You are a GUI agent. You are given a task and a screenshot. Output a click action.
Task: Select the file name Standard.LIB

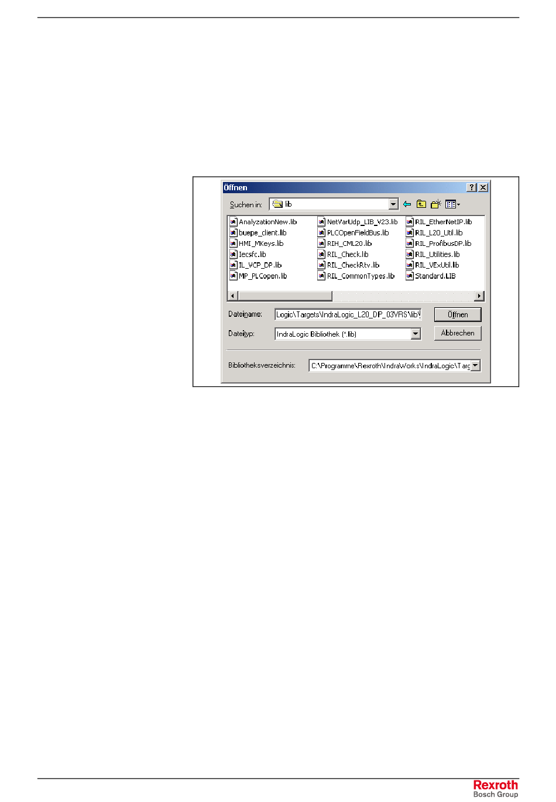click(435, 276)
